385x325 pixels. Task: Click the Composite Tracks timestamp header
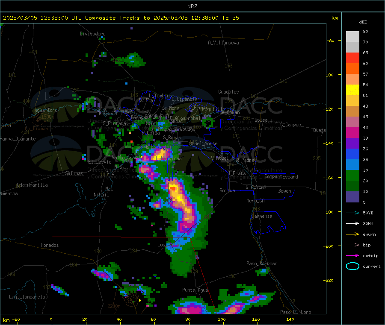pyautogui.click(x=121, y=18)
